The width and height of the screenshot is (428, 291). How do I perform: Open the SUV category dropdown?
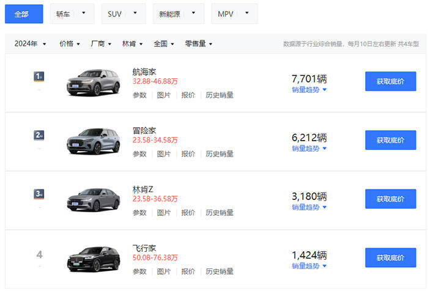[x=124, y=14]
